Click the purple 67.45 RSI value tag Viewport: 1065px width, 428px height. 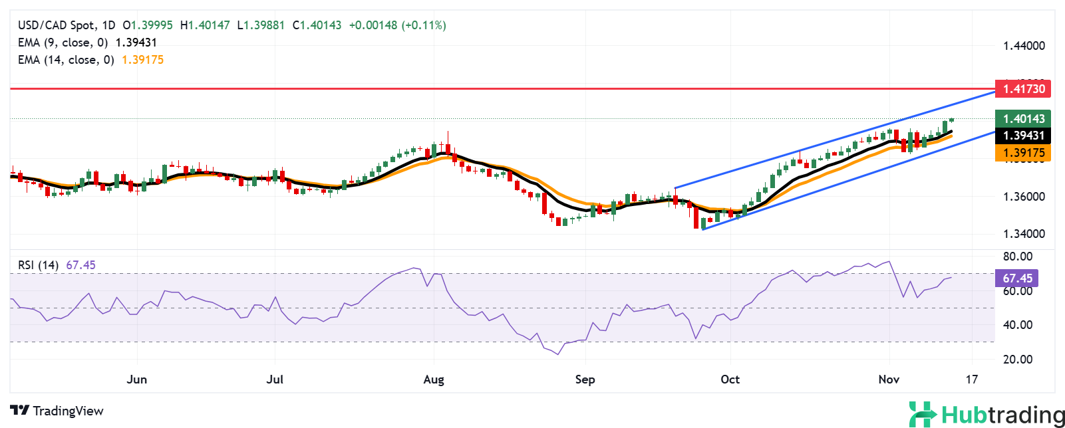click(x=1017, y=278)
